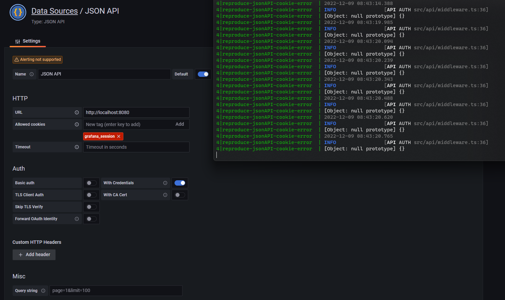Open the Data Sources breadcrumb link
This screenshot has height=300, width=505.
54,11
